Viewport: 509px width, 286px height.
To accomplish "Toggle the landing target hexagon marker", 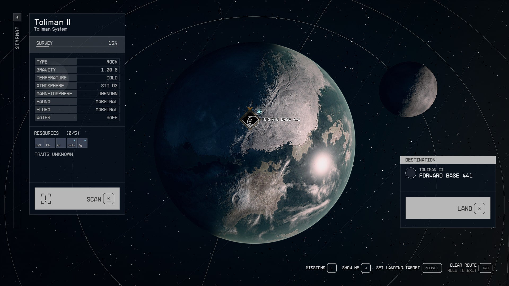I will [x=259, y=112].
